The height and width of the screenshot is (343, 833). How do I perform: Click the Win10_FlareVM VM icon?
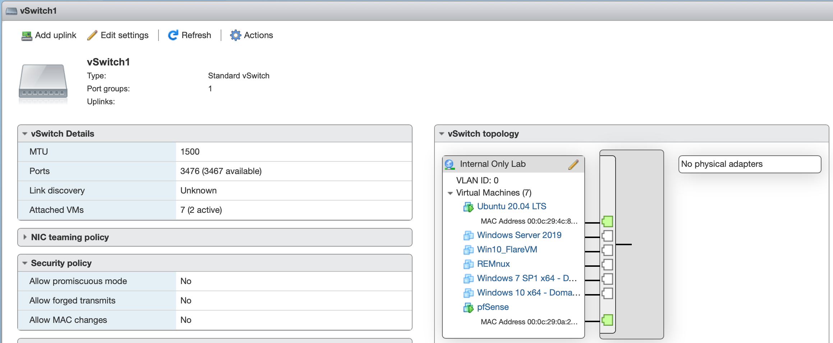coord(468,250)
